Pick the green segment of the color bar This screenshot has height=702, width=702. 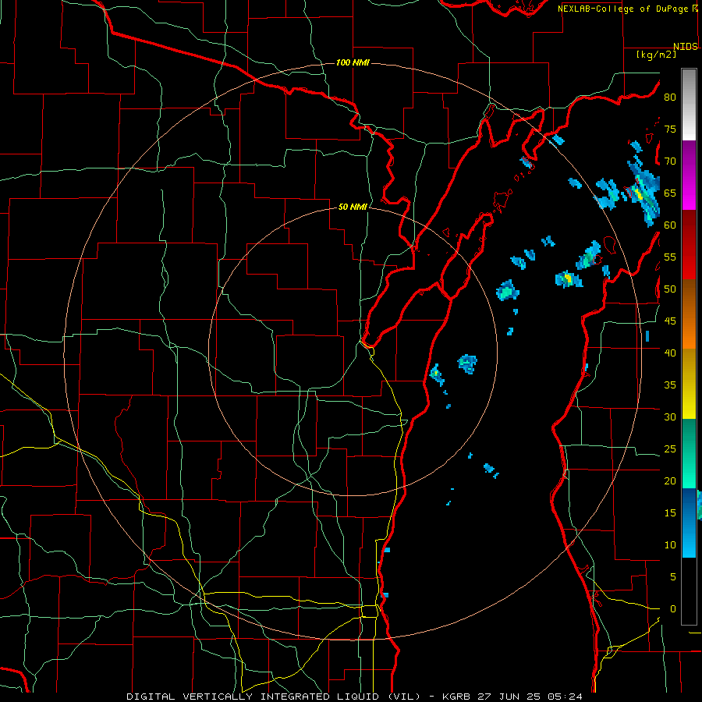(x=689, y=454)
